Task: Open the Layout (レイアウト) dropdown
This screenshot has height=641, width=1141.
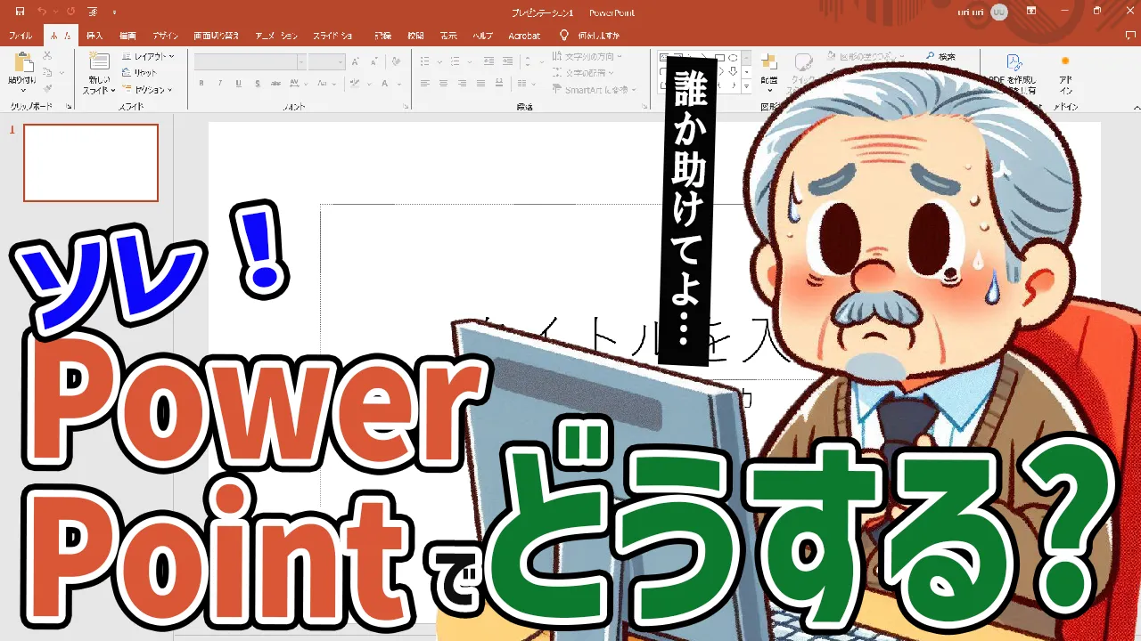Action: click(148, 57)
